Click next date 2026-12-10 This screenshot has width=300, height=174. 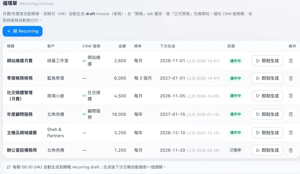[x=172, y=133]
